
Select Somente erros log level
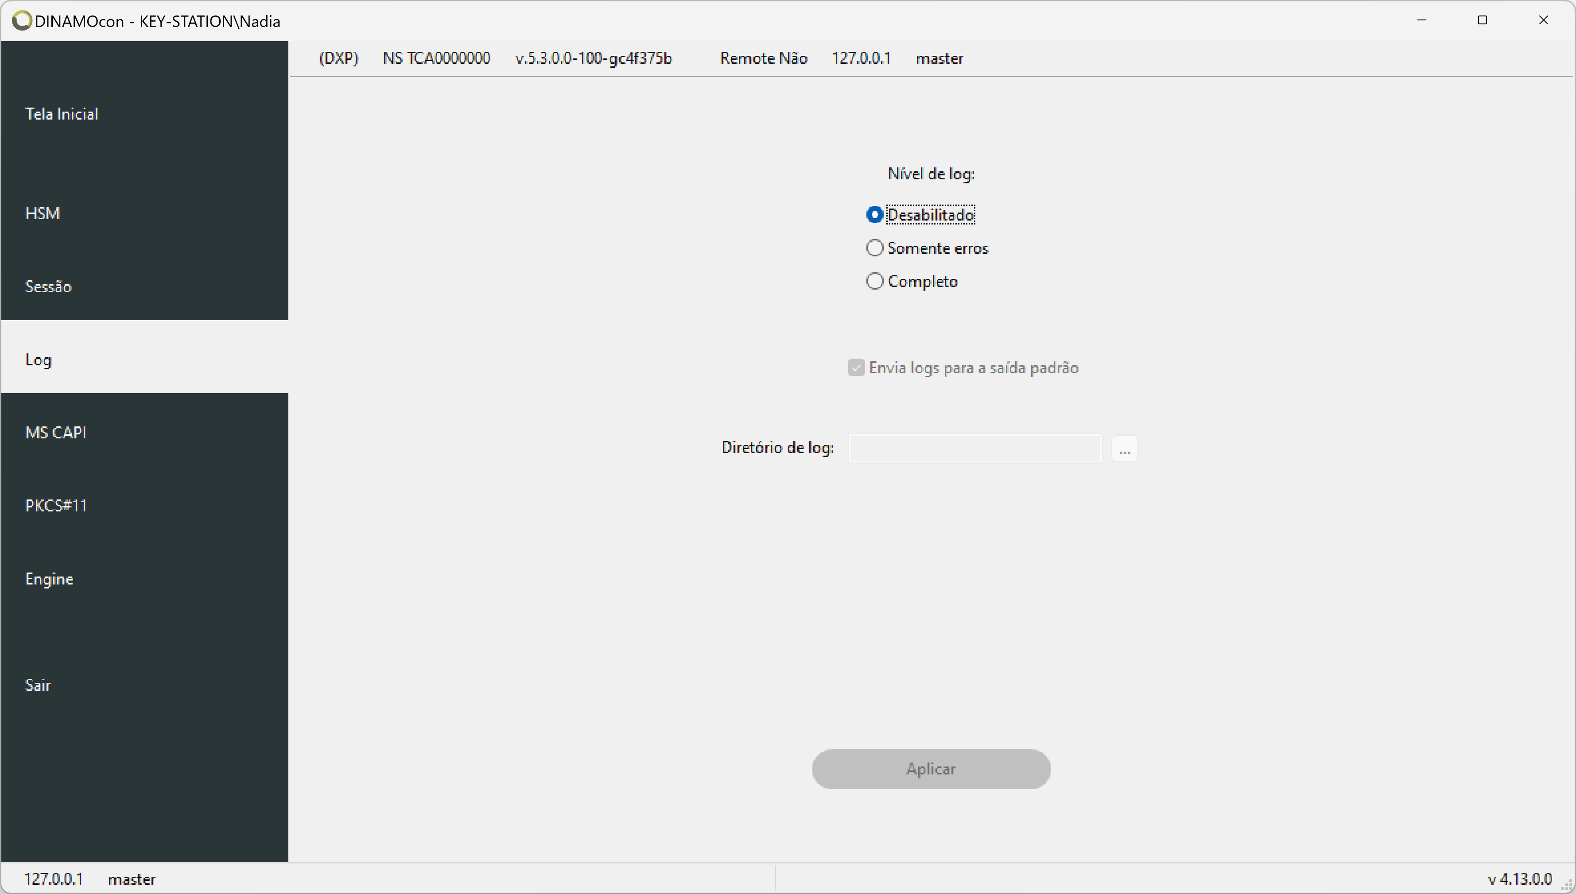873,248
